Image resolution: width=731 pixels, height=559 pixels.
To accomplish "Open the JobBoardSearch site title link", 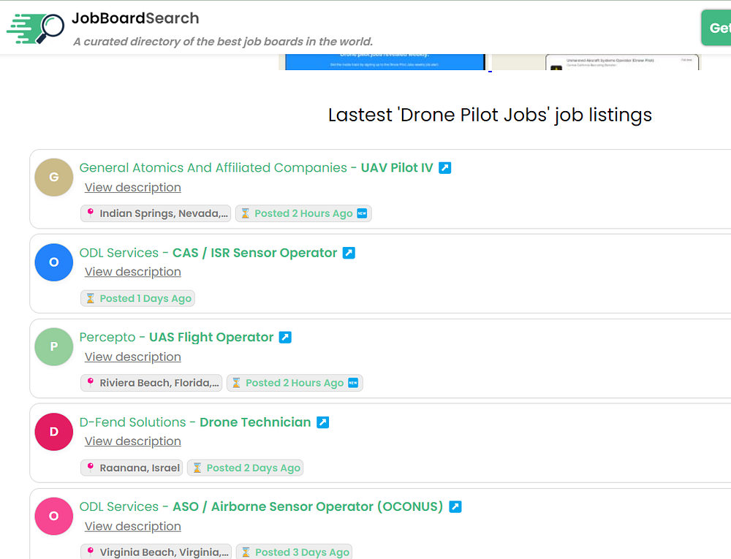I will pyautogui.click(x=135, y=18).
